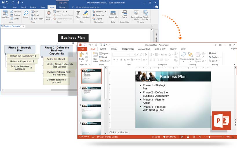Toggle the Legend in MindView
The height and width of the screenshot is (148, 237).
tap(97, 19)
